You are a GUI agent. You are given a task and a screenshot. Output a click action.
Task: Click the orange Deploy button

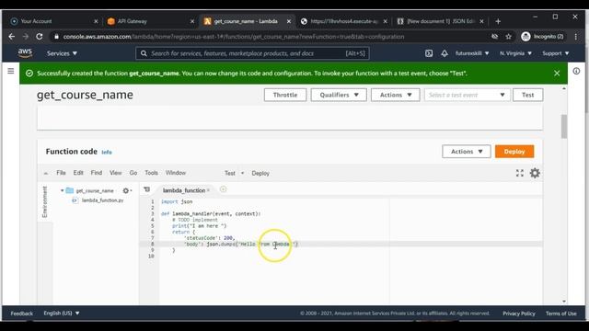click(514, 151)
